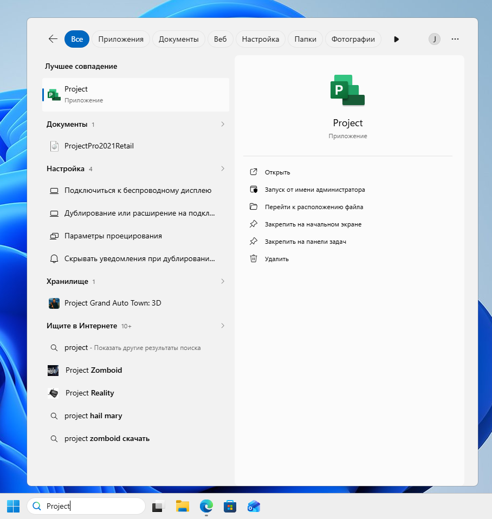Switch to the Веб filter tab

220,39
